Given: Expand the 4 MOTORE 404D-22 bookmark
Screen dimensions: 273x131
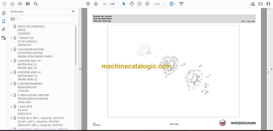Looking at the screenshot, I should point(11,72).
